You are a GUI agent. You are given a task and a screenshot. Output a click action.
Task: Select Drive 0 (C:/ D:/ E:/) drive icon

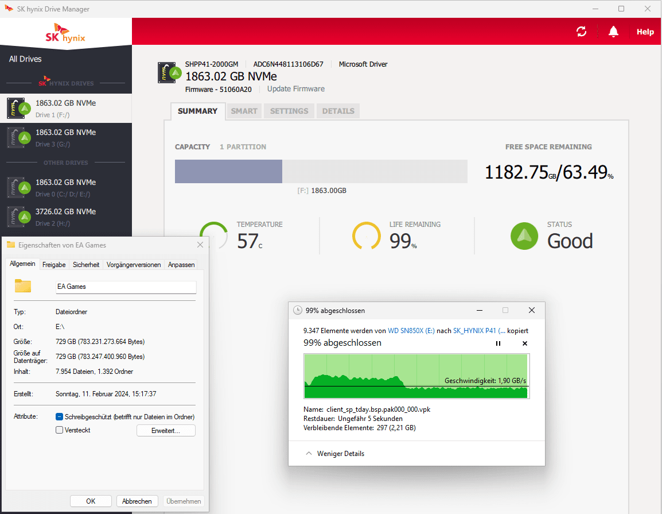pos(18,188)
